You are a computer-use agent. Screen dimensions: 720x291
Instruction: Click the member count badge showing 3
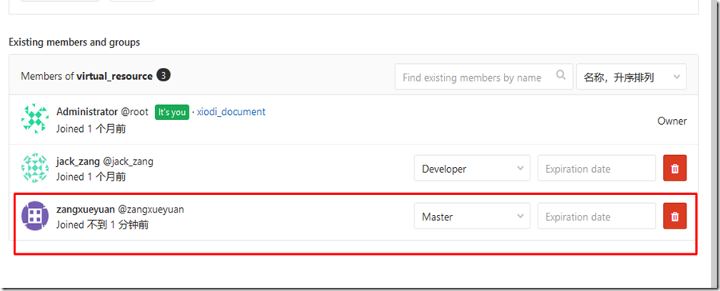(163, 75)
